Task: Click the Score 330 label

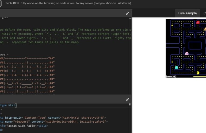Action: (x=171, y=77)
